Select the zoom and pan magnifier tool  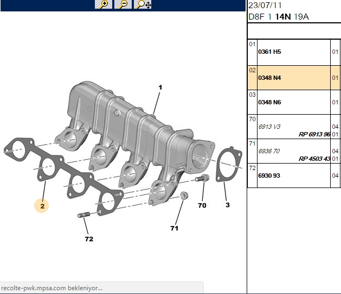tap(143, 4)
